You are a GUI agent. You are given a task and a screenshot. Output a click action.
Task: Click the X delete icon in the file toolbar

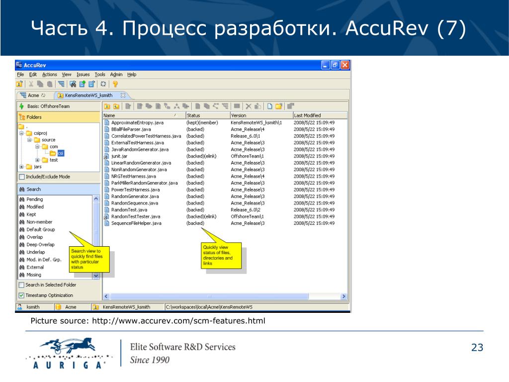pyautogui.click(x=249, y=106)
